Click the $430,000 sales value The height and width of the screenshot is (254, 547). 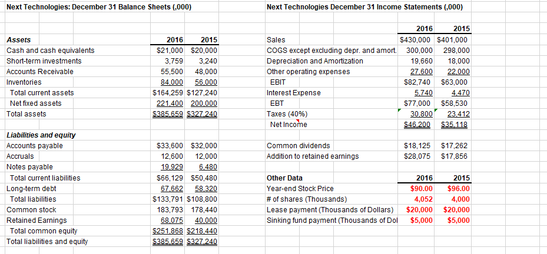tap(416, 40)
